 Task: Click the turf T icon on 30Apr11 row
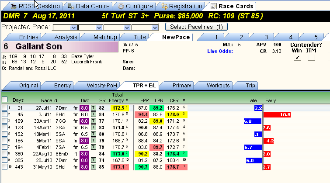tap(94, 121)
